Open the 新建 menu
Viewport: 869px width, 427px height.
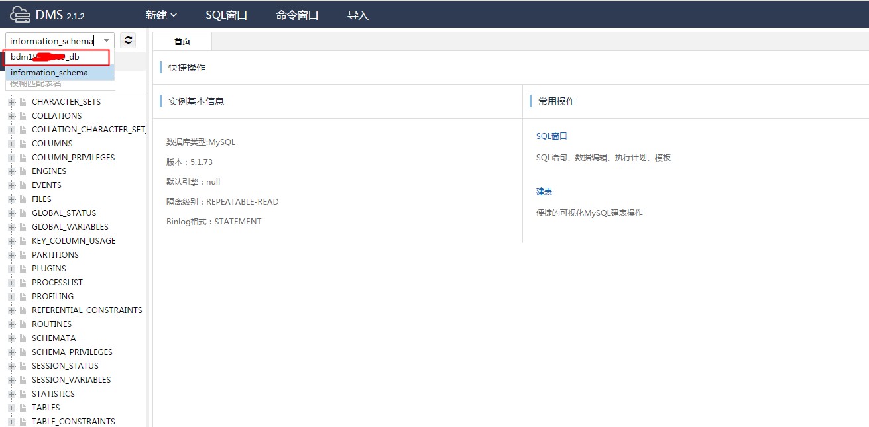click(161, 15)
